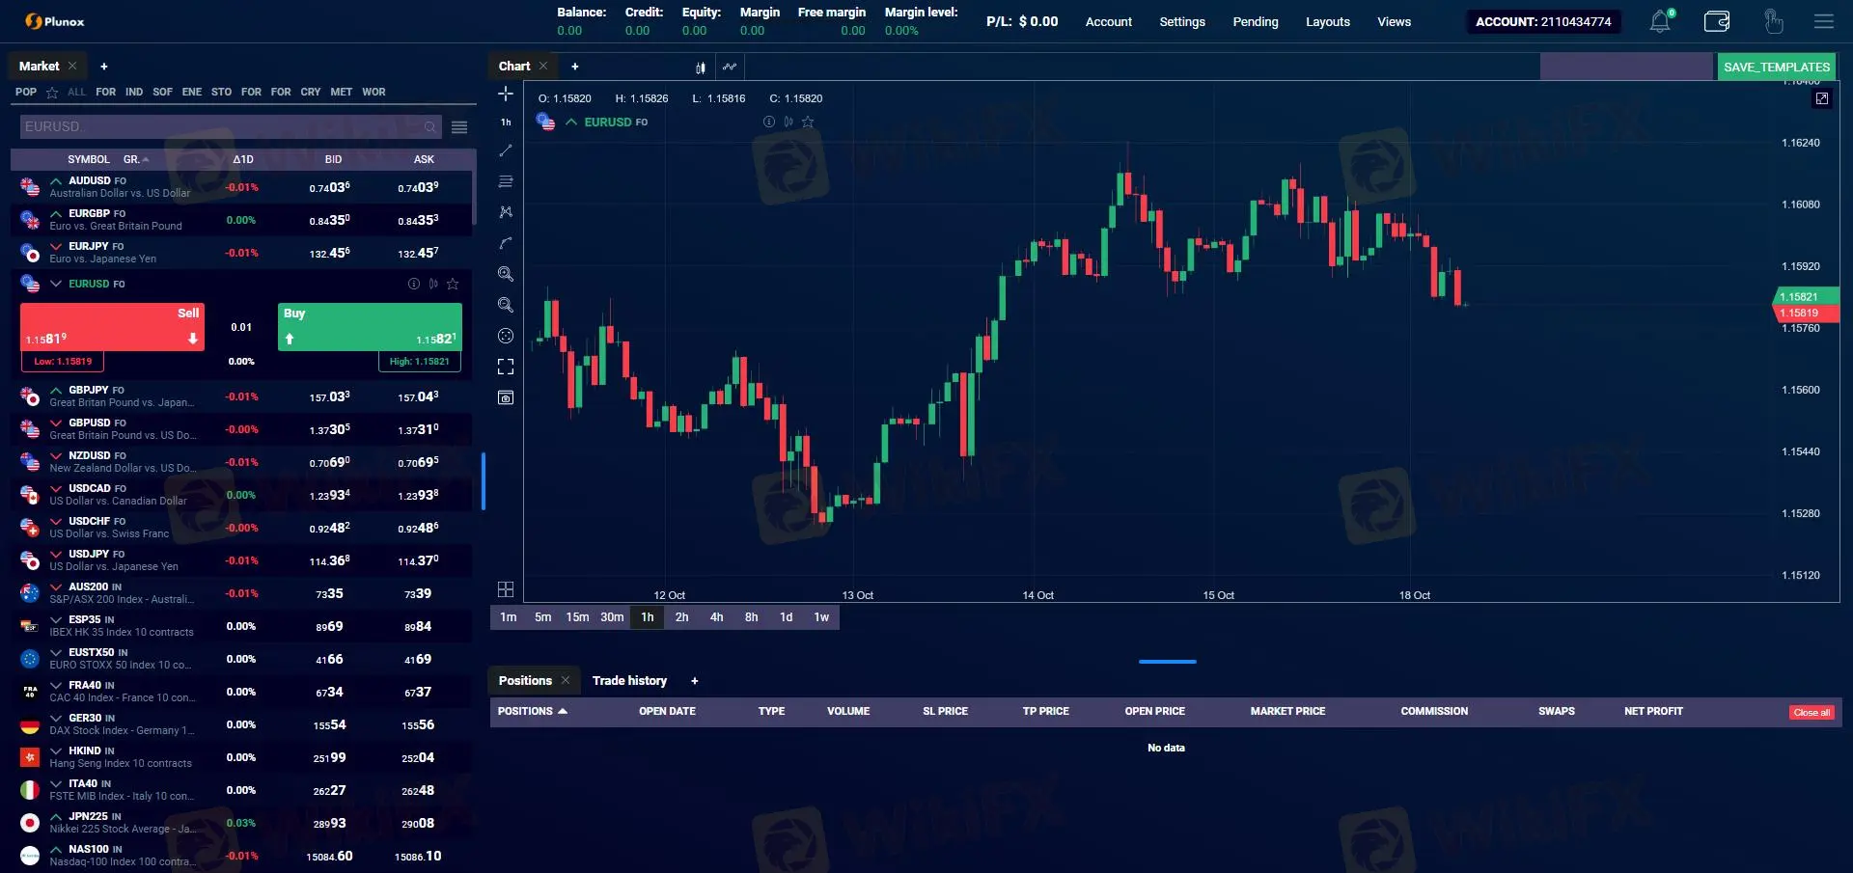Open the trend line drawing tool
The image size is (1853, 873).
pos(506,151)
